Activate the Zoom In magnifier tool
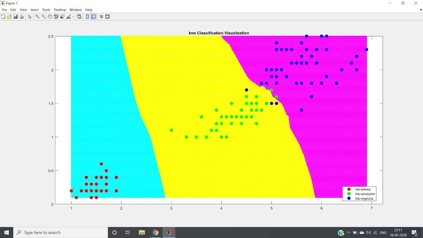423x238 pixels. pos(37,17)
